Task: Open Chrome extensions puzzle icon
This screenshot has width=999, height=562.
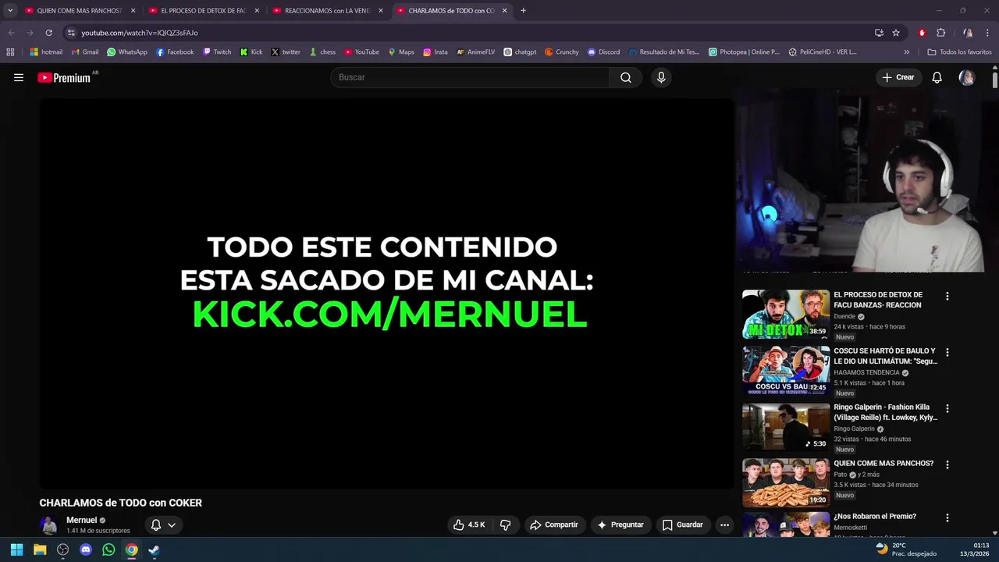Action: [x=940, y=33]
